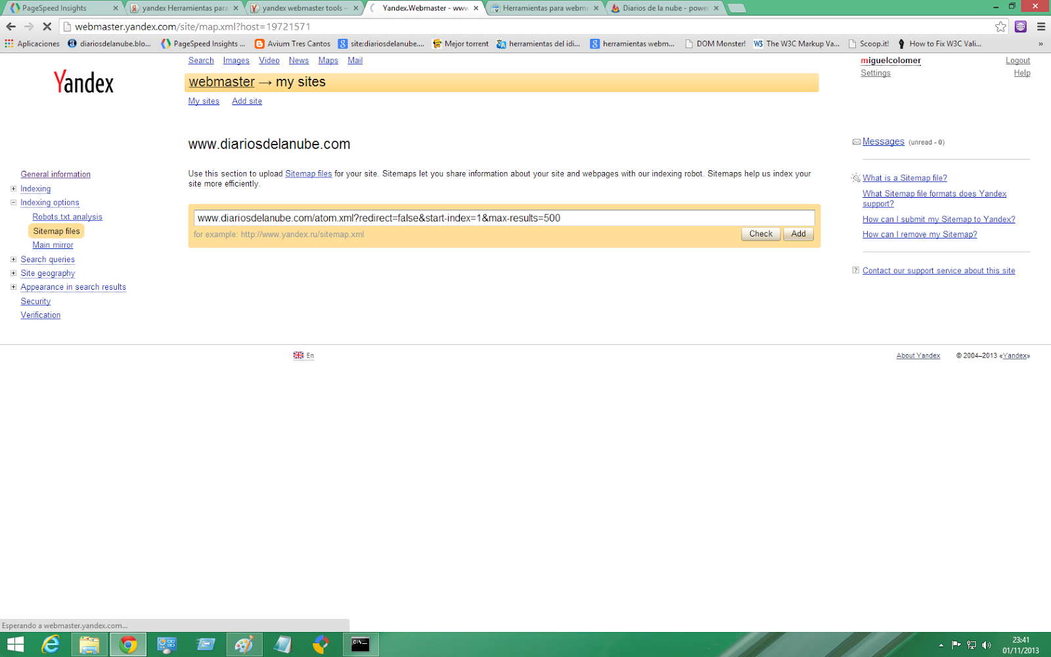The width and height of the screenshot is (1051, 657).
Task: Open What is a Sitemap file? help link
Action: 905,178
